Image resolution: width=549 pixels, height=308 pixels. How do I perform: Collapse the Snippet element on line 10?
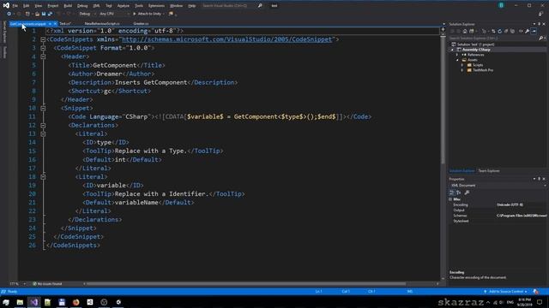pos(43,109)
